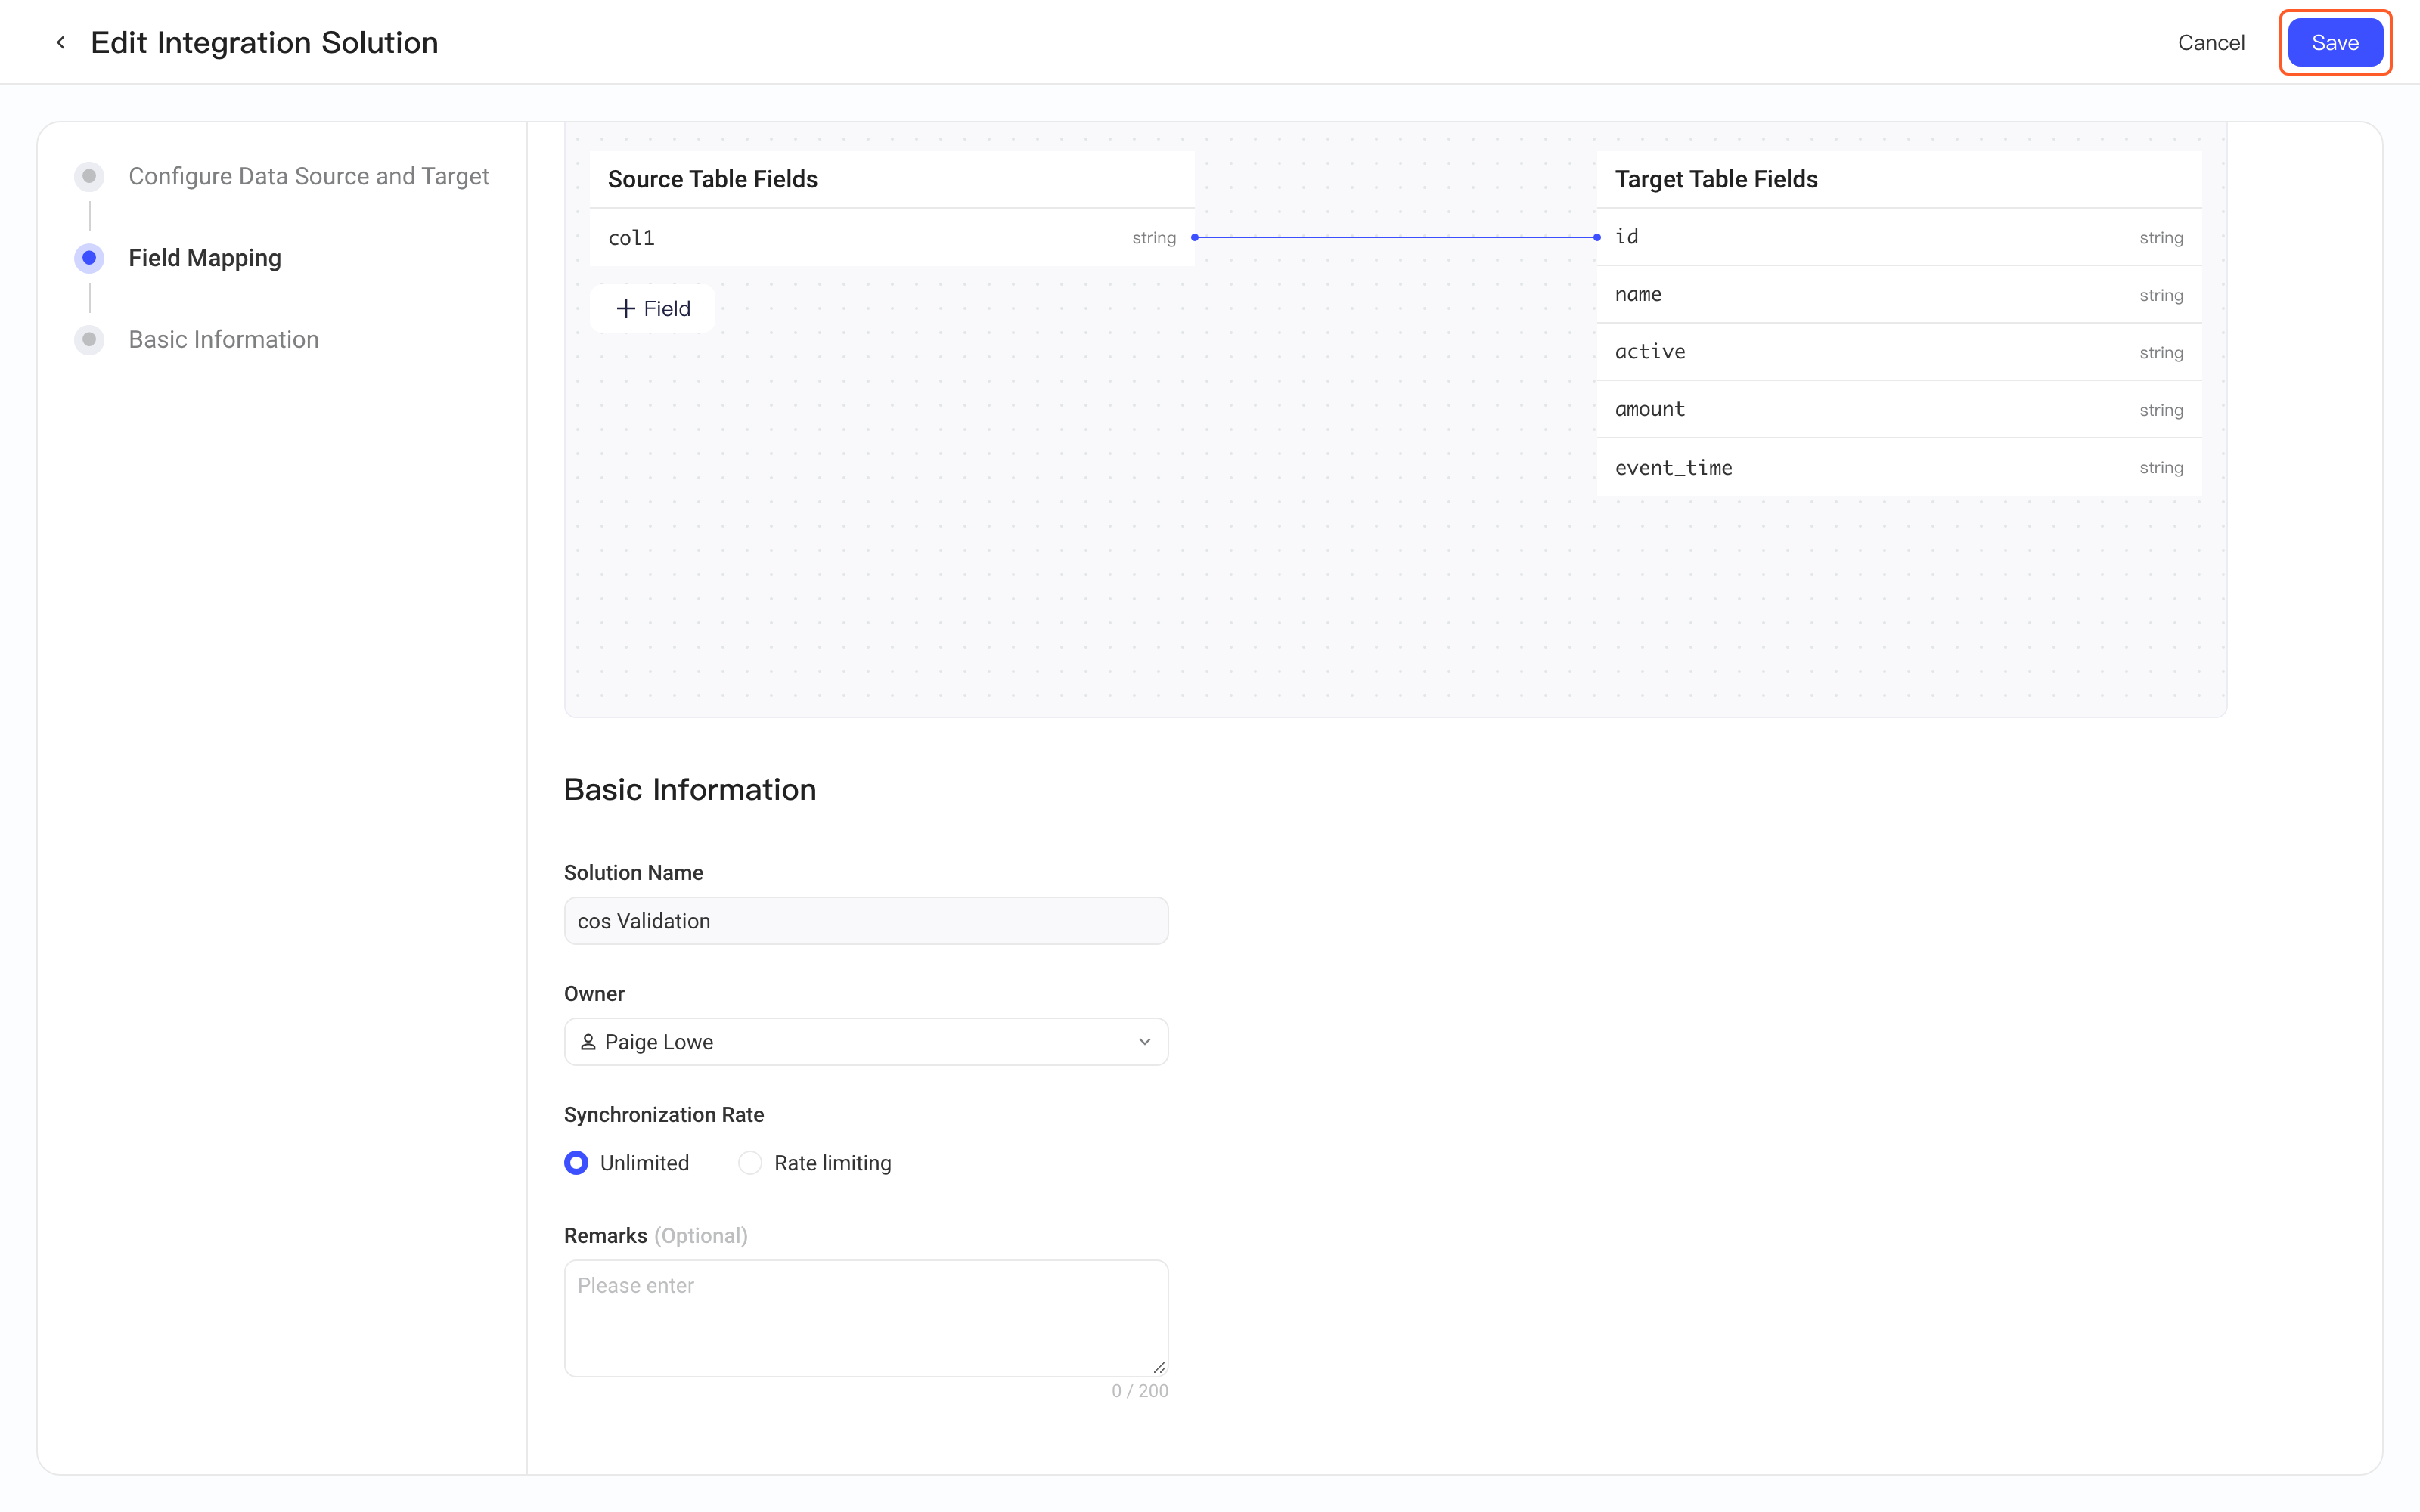This screenshot has width=2420, height=1512.
Task: Save the integration solution
Action: [x=2335, y=42]
